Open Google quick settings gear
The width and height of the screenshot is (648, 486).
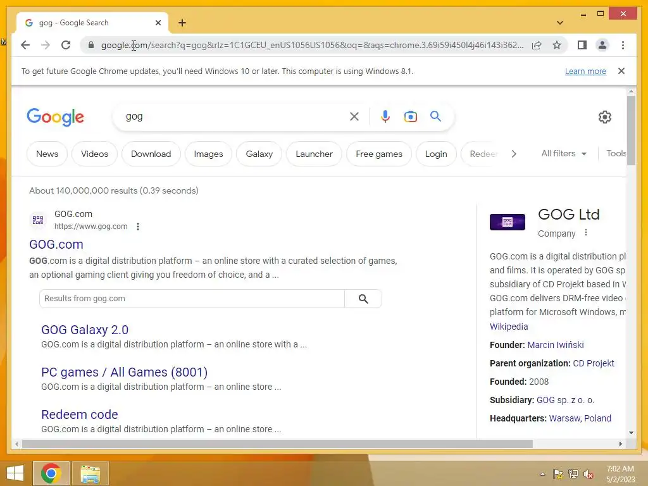604,117
